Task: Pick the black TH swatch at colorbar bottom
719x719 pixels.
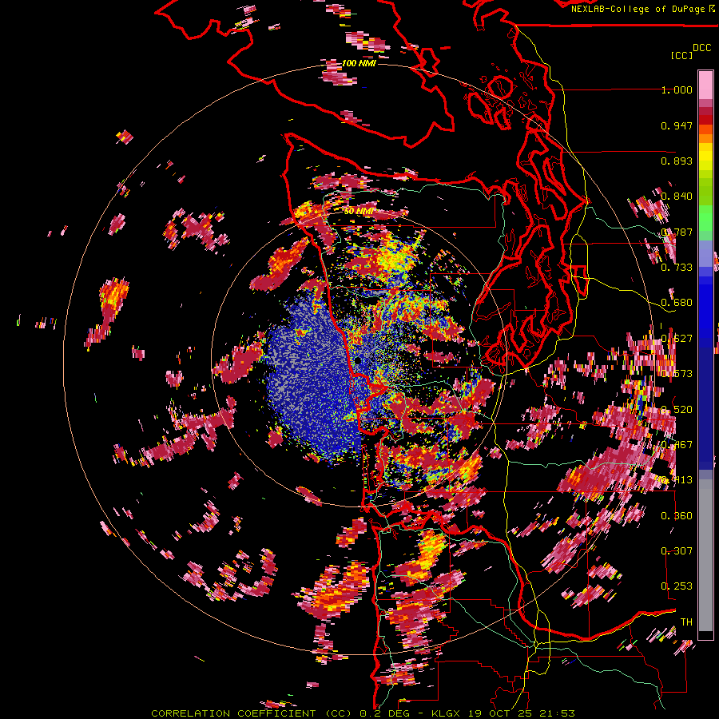Action: pos(705,635)
